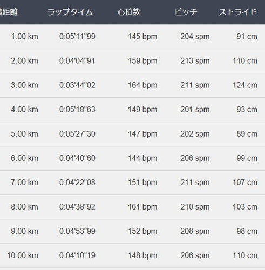The width and height of the screenshot is (265, 270).
Task: Select lap time 0:05'27"30
Action: (77, 134)
